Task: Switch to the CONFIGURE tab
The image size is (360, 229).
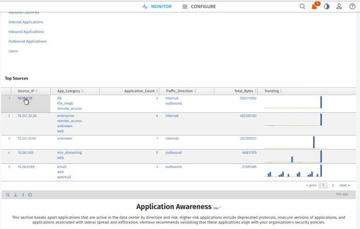Action: click(x=199, y=7)
